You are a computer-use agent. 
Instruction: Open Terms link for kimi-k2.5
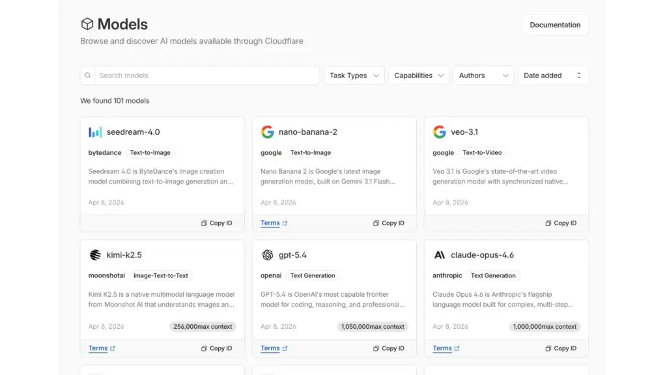102,348
